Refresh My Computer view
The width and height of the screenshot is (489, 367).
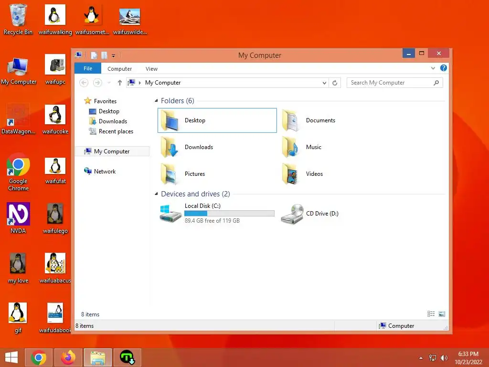click(x=335, y=83)
